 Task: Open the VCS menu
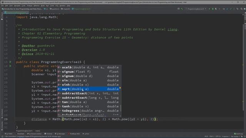pos(57,6)
